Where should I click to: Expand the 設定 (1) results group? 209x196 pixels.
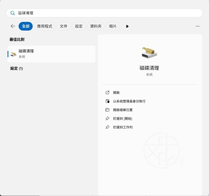click(17, 68)
